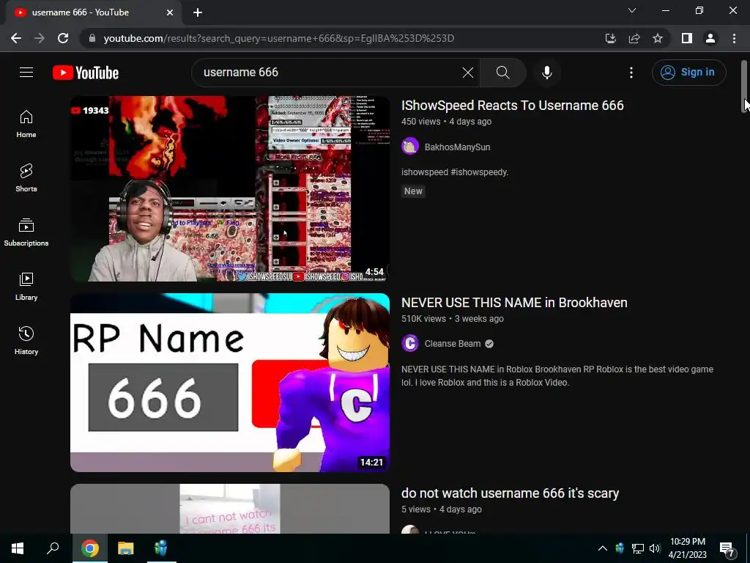
Task: Clear the search box with X
Action: coord(468,73)
